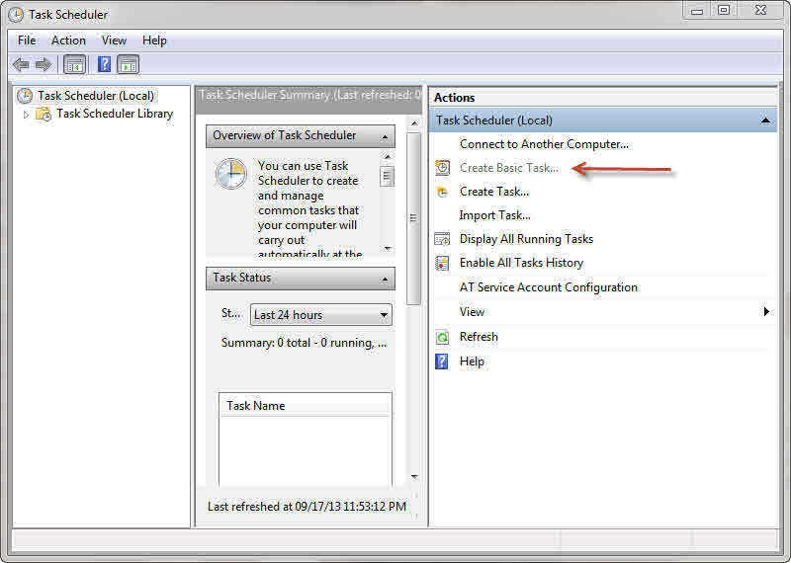Minimize the Task Scheduler window
This screenshot has width=791, height=563.
[697, 10]
